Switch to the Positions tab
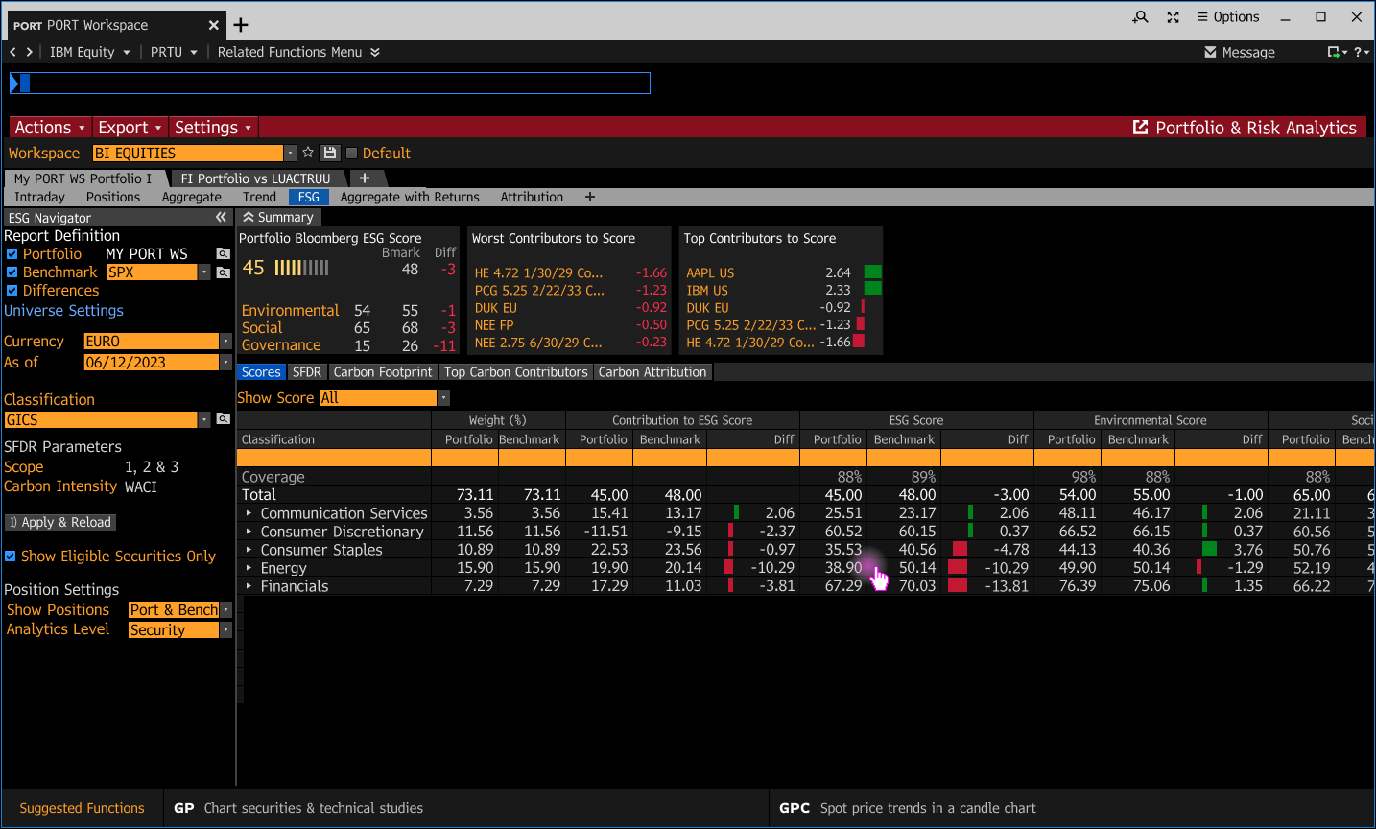The height and width of the screenshot is (829, 1376). 113,197
